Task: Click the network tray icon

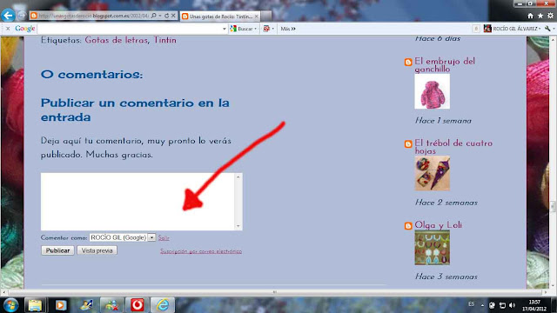Action: pyautogui.click(x=502, y=305)
